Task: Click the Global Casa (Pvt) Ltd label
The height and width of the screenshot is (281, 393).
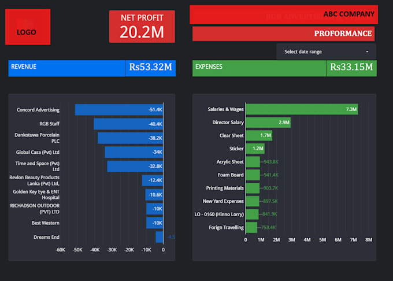Action: (38, 152)
